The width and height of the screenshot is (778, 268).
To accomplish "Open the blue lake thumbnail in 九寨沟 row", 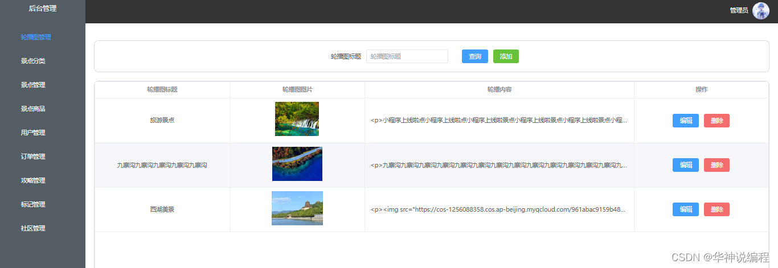I will 297,164.
